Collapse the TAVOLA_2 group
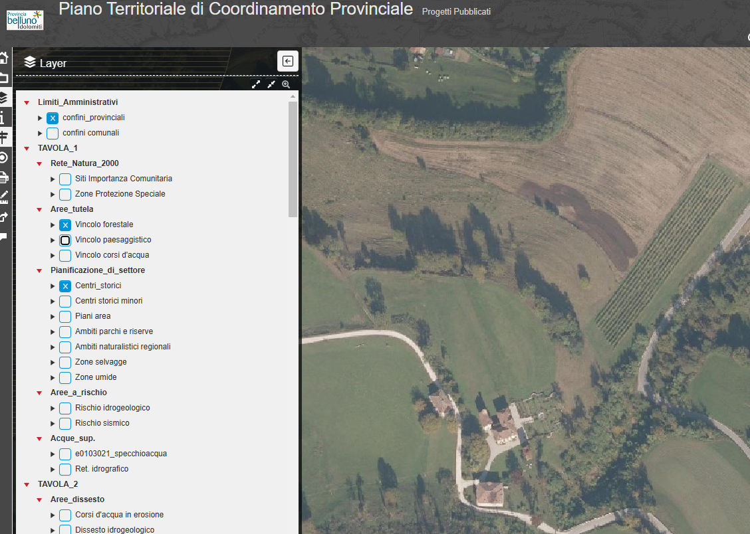750x534 pixels. click(x=27, y=485)
